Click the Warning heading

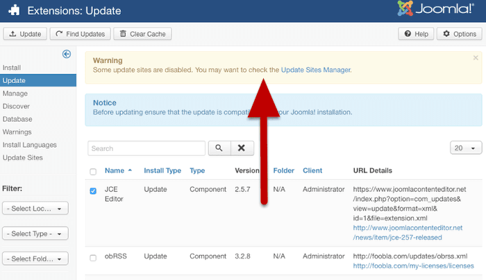coord(108,60)
